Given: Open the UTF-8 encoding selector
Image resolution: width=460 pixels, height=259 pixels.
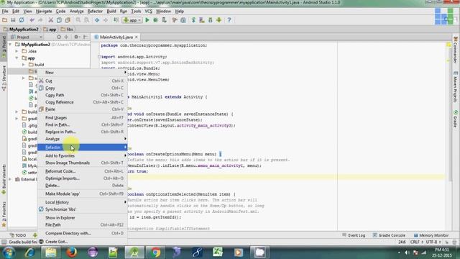Looking at the screenshot, I should click(433, 242).
